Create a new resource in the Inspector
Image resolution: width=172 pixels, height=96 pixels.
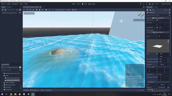coord(148,10)
